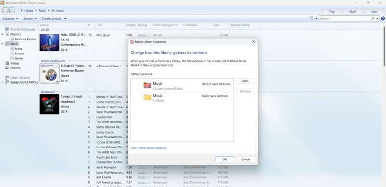The image size is (386, 187).
Task: Click the view options icon beside search
Action: [x=312, y=18]
